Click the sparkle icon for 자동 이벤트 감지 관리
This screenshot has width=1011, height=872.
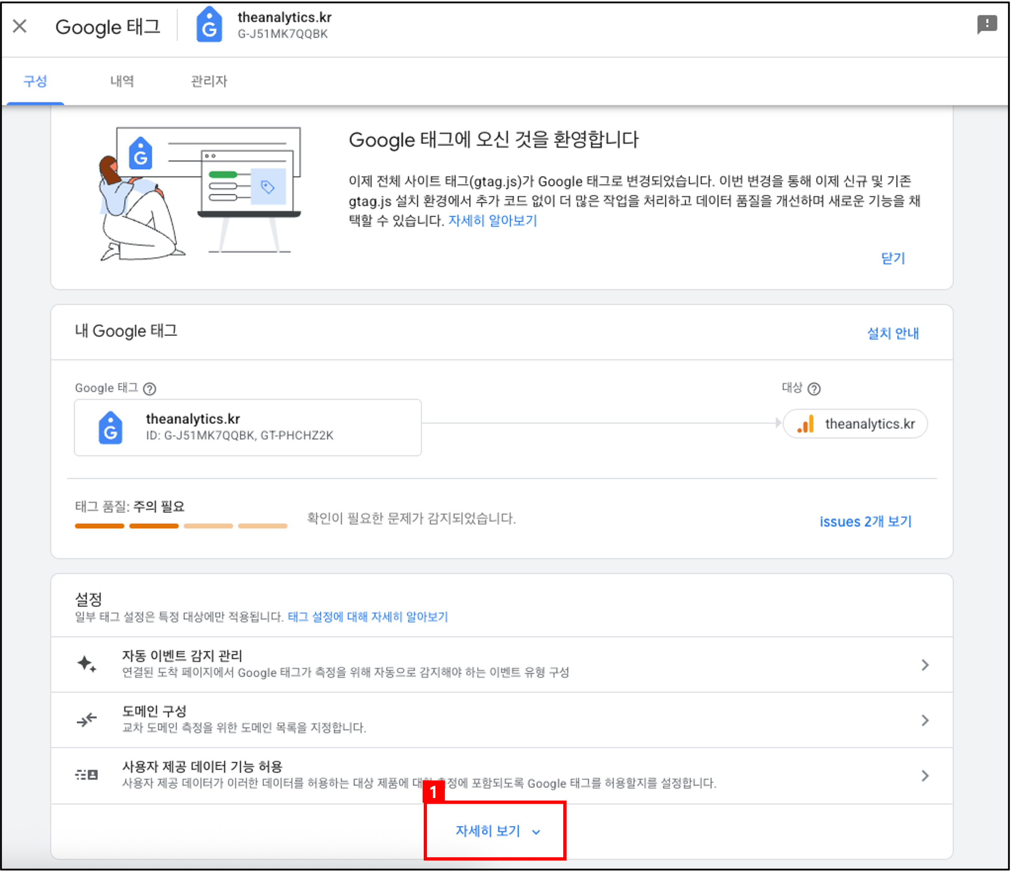(x=87, y=664)
